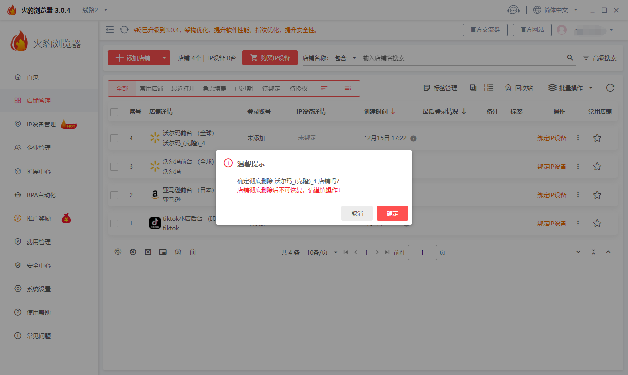
Task: Open the 批量操作 batch operations dropdown
Action: (x=570, y=88)
